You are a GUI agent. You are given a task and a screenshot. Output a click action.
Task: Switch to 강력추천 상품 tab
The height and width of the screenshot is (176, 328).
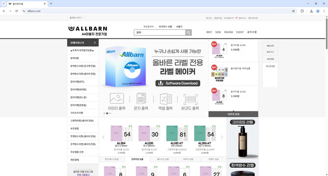136,159
